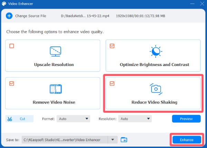Click the Save to path field
Image resolution: width=207 pixels, height=148 pixels.
65,140
